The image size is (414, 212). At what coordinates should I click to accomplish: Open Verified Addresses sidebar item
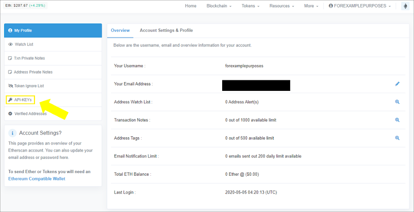pos(53,114)
